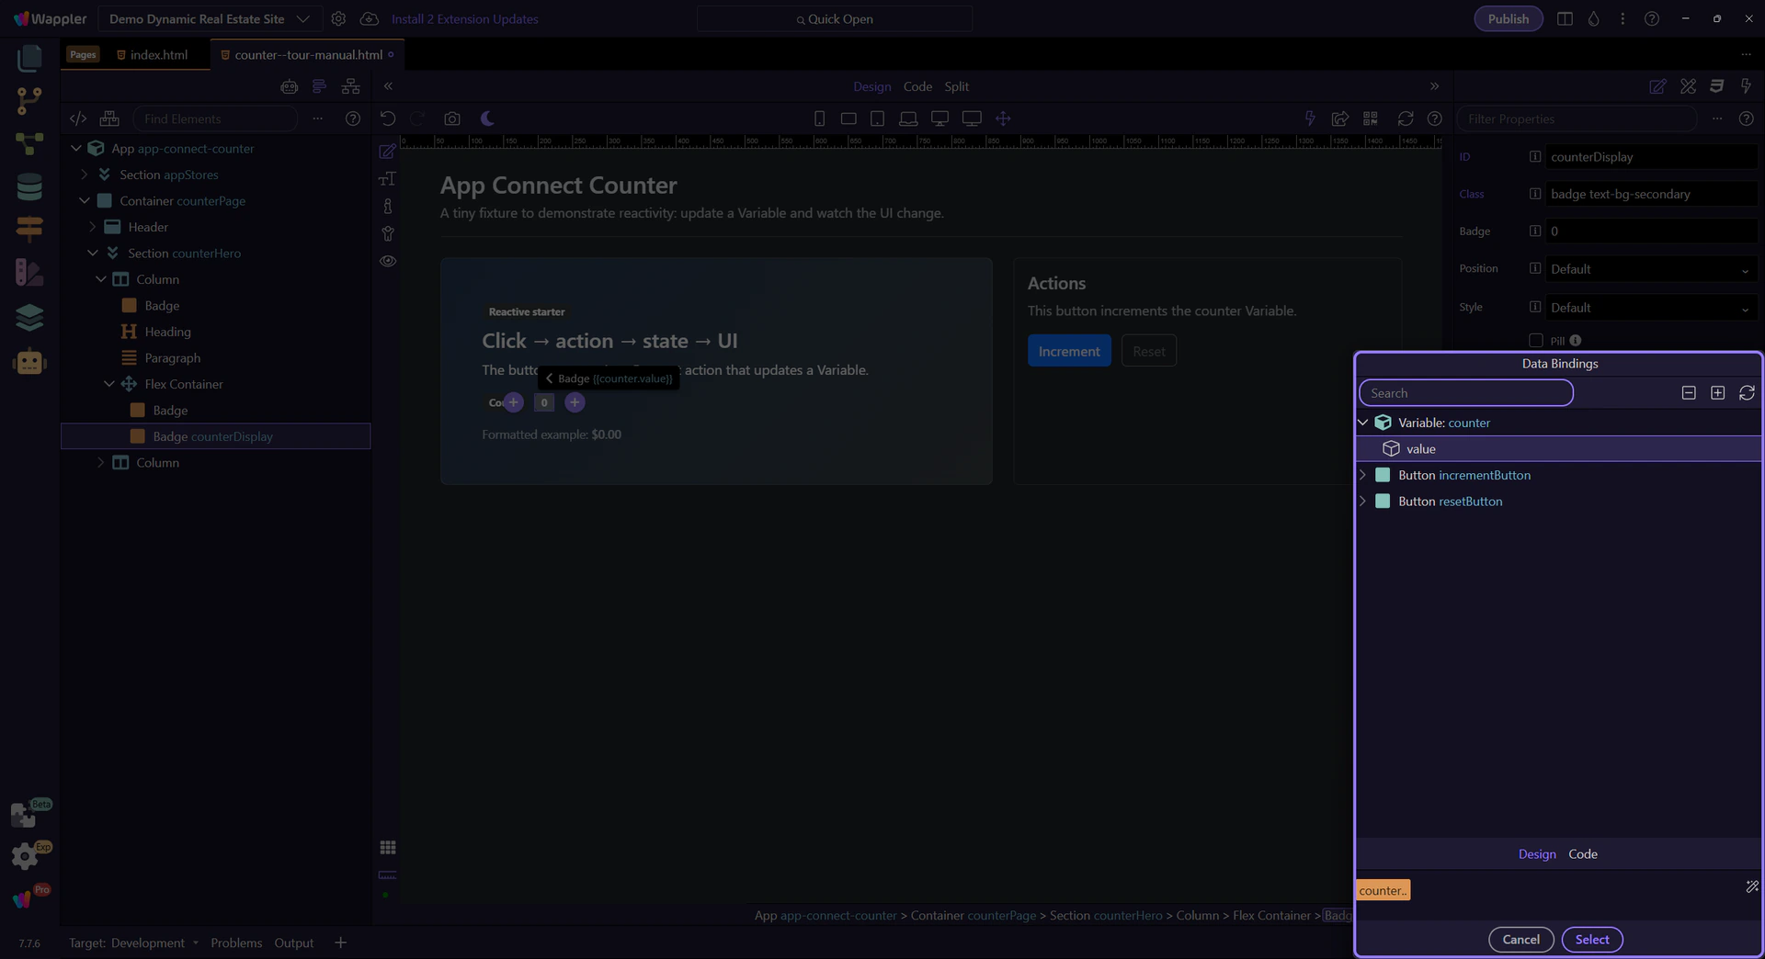
Task: Click the undo icon in design toolbar
Action: pos(388,118)
